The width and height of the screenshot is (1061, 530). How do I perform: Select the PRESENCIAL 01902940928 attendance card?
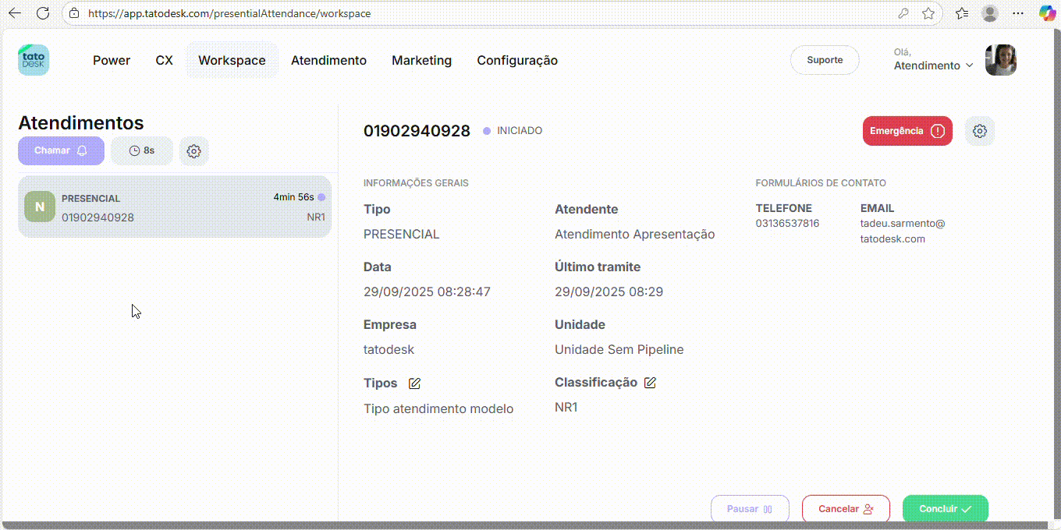(175, 207)
